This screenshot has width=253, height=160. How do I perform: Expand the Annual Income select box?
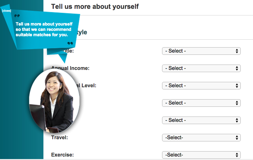pos(201,68)
